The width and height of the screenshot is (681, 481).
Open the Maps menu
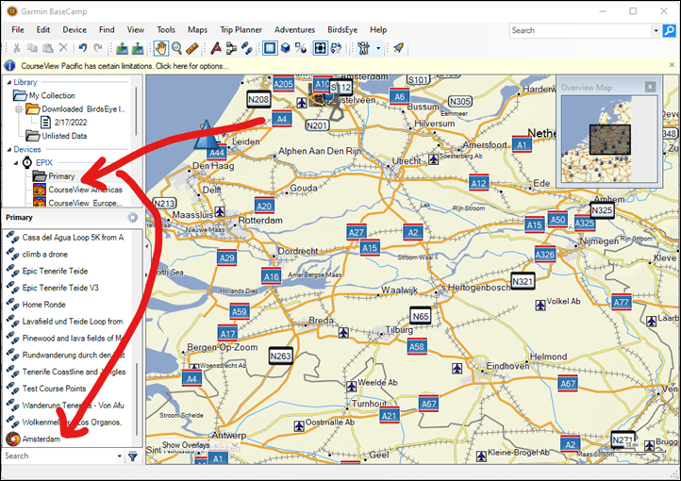coord(197,29)
